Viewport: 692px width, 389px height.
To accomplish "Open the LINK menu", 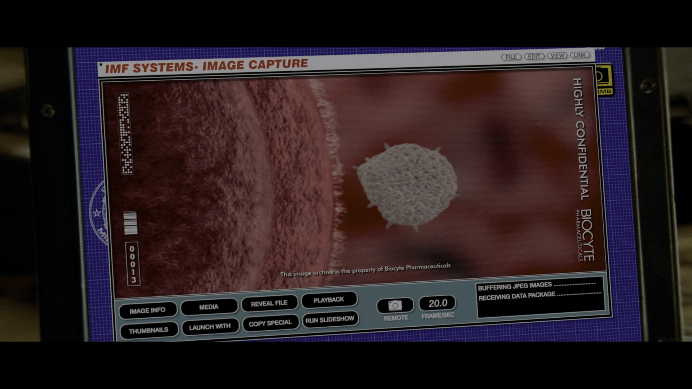I will tap(580, 55).
